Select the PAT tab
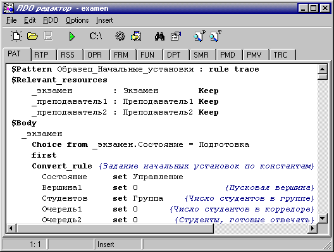The image size is (334, 252). pyautogui.click(x=17, y=54)
